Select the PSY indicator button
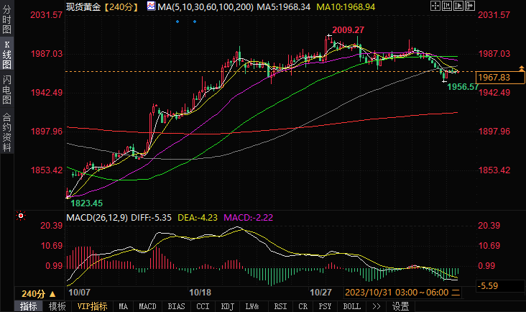 tap(325, 306)
